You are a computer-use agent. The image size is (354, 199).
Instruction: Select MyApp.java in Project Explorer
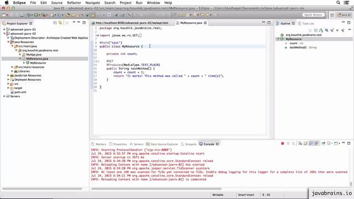click(34, 54)
